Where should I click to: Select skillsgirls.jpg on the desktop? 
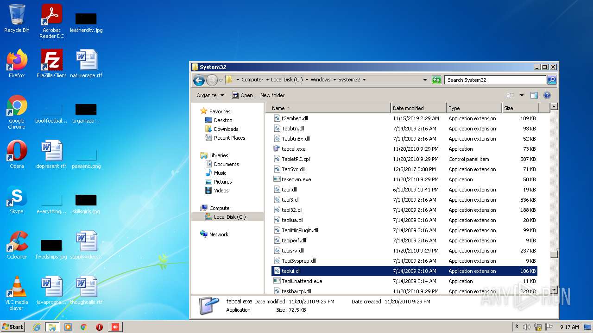pyautogui.click(x=86, y=203)
